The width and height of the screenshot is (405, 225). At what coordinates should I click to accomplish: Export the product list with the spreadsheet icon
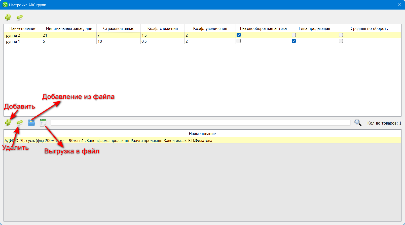click(43, 123)
